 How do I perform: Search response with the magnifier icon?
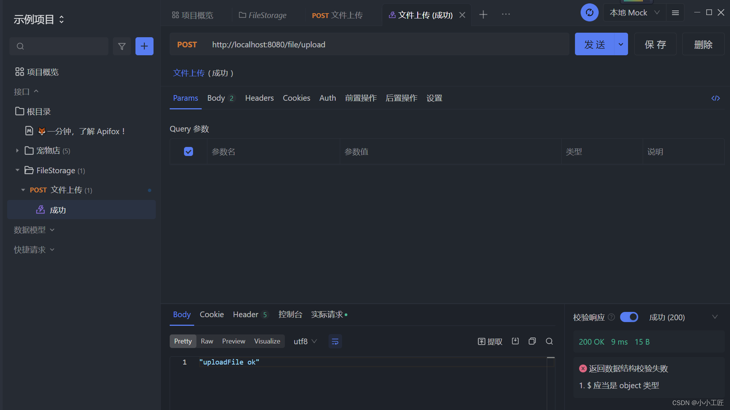[x=549, y=341]
